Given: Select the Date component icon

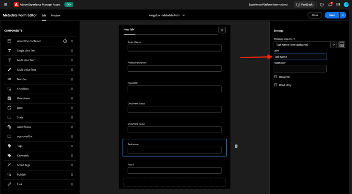Looking at the screenshot, I should click(x=9, y=108).
